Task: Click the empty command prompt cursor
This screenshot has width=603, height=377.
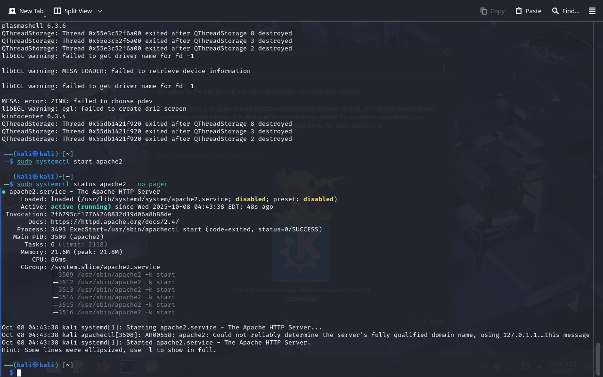Action: coord(19,373)
